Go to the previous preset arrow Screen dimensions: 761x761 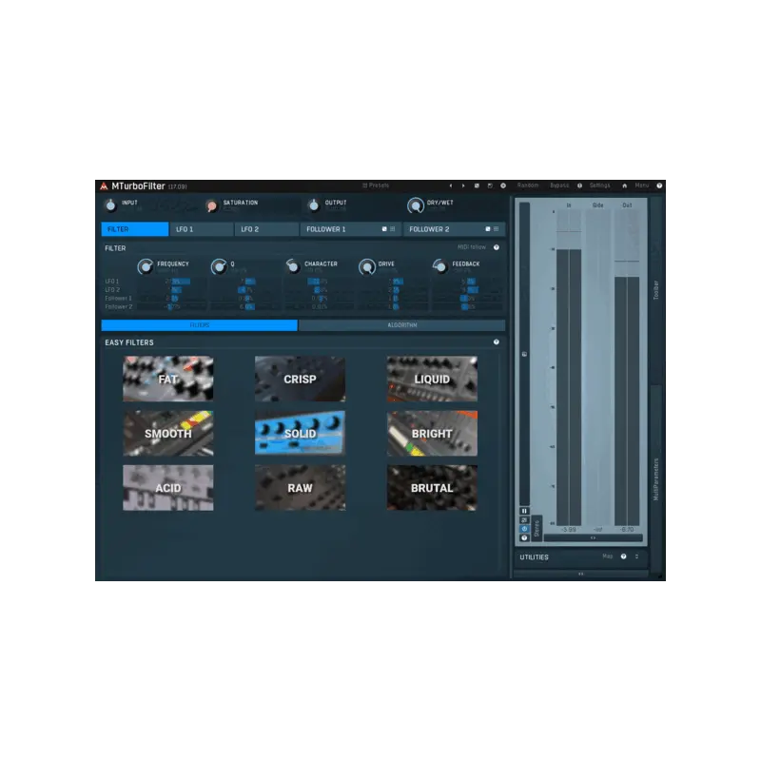(x=450, y=185)
